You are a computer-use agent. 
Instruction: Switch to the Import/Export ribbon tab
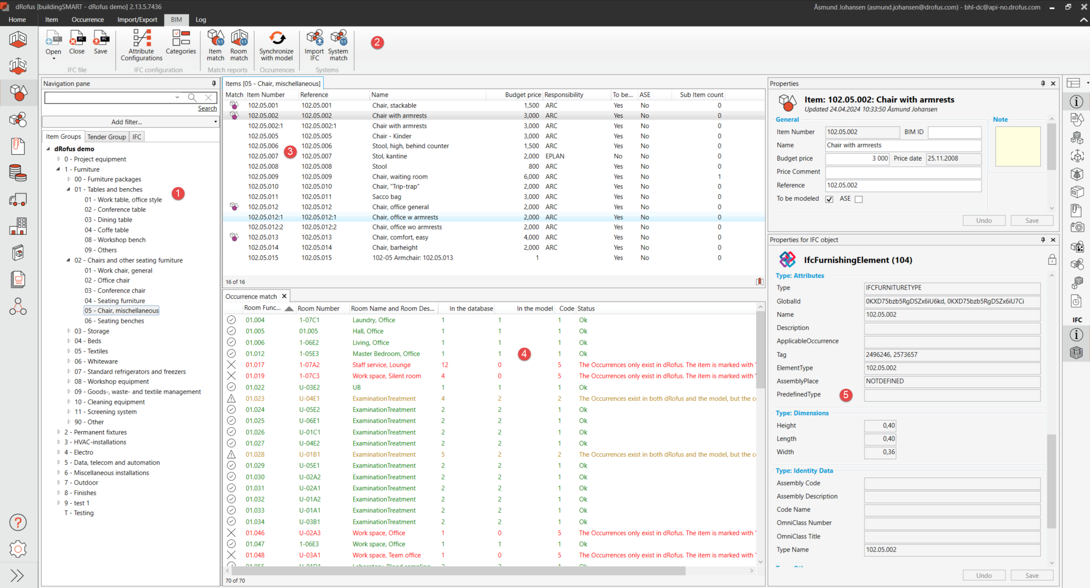tap(137, 20)
